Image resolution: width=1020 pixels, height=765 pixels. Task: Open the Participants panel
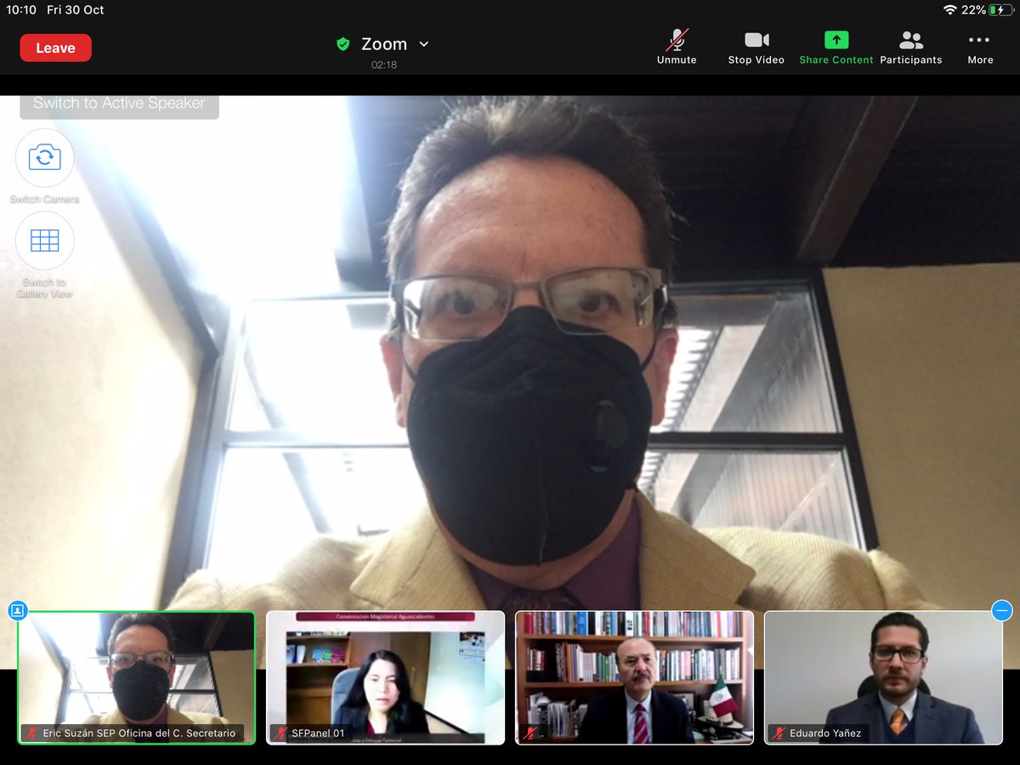coord(911,47)
